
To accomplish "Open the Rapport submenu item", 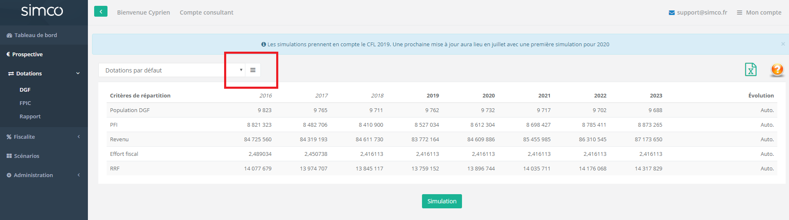I will tap(30, 117).
